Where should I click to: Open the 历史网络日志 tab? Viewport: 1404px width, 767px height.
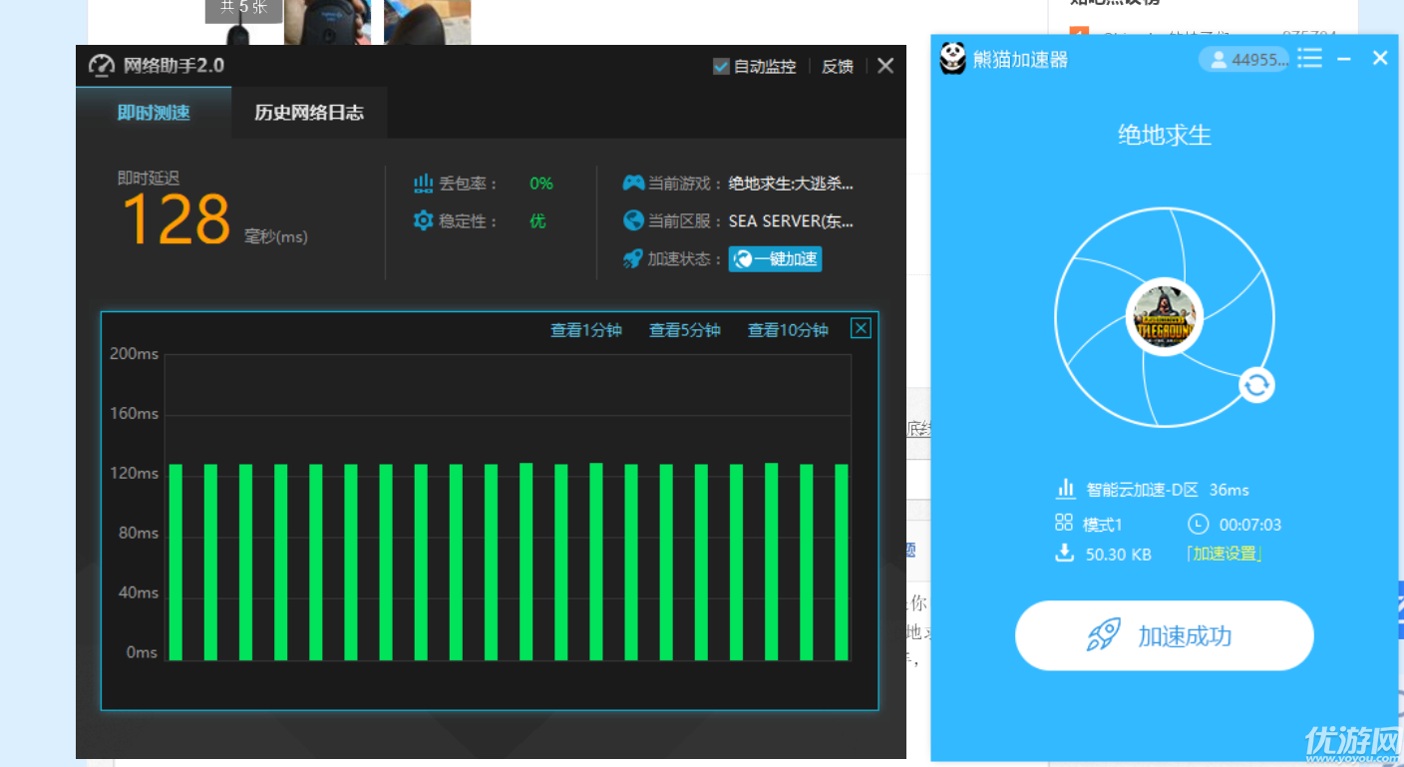coord(309,113)
